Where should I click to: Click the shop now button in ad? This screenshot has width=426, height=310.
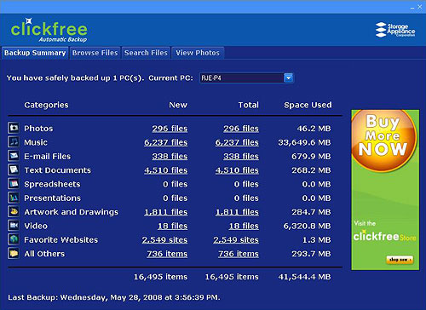coord(400,260)
